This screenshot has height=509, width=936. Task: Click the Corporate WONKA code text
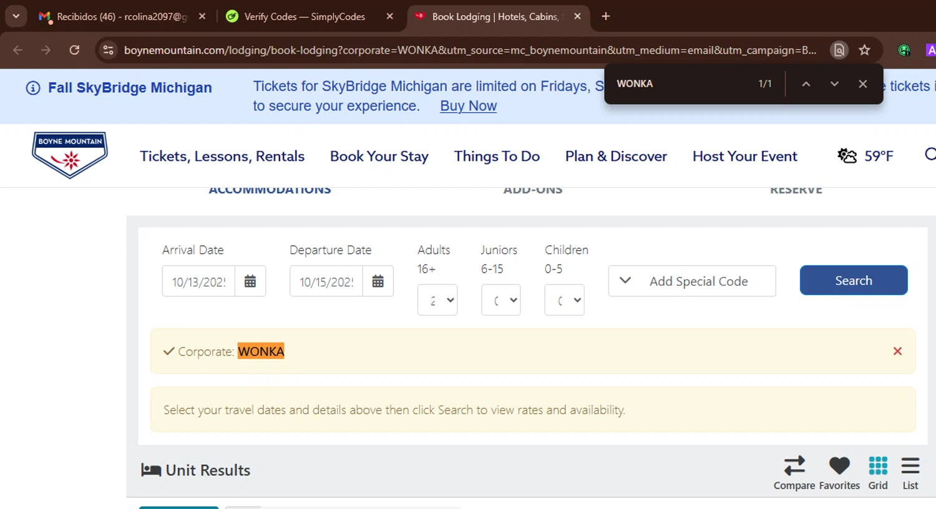coord(231,351)
